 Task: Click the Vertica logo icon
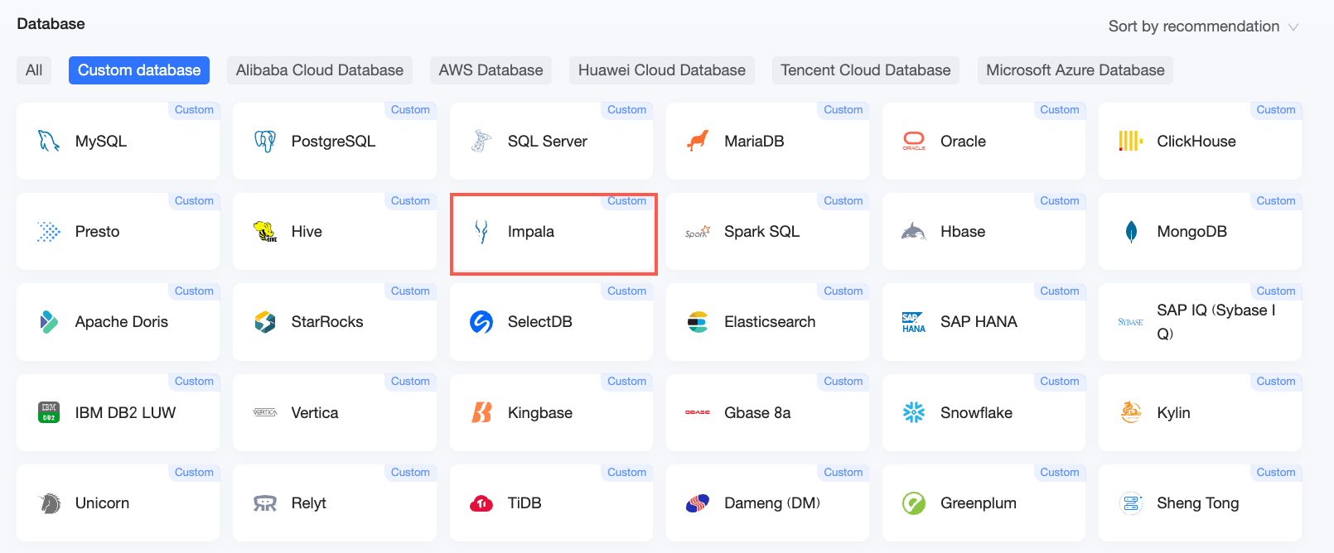tap(265, 412)
